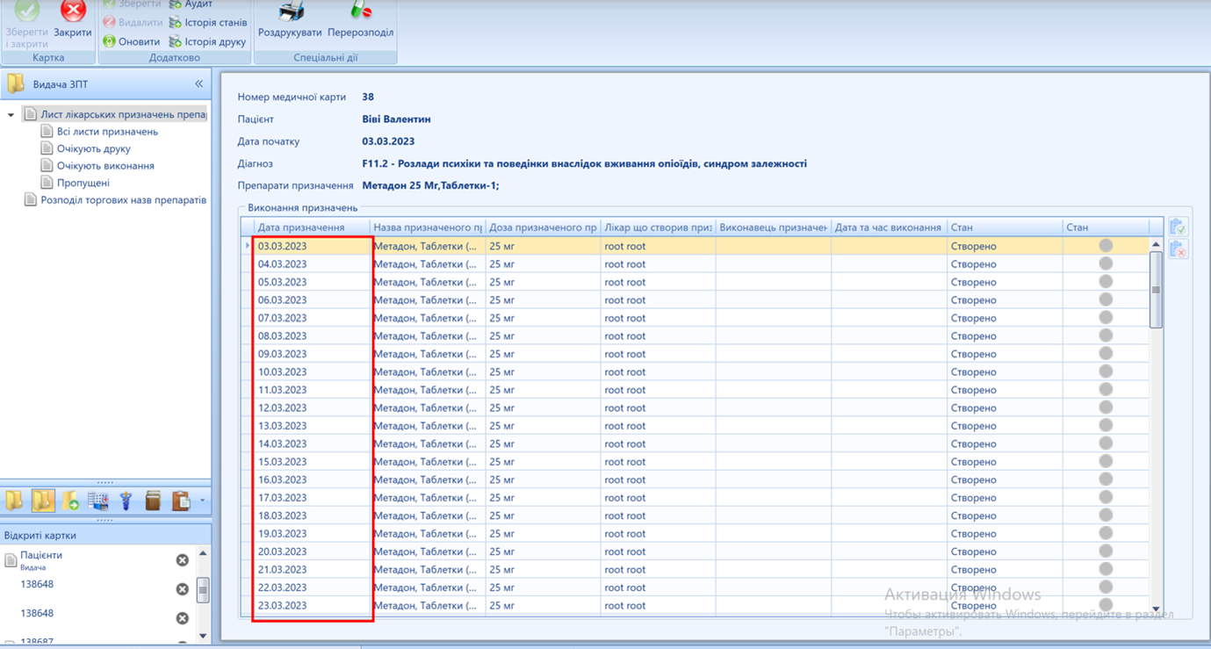Click the gray status circle for 21.03.2023
Screen dimensions: 1211x649
(x=1106, y=569)
